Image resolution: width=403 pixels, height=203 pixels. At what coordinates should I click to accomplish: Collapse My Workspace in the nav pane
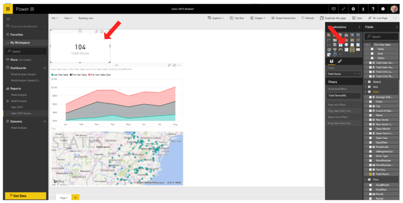click(8, 43)
